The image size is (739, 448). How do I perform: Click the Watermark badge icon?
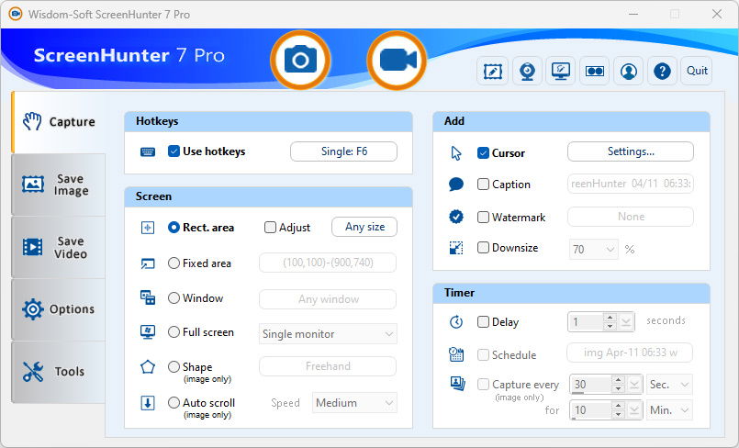456,217
